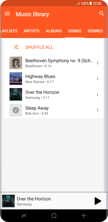Image resolution: width=108 pixels, height=222 pixels.
Task: Switch to the Artists tab
Action: 32,31
